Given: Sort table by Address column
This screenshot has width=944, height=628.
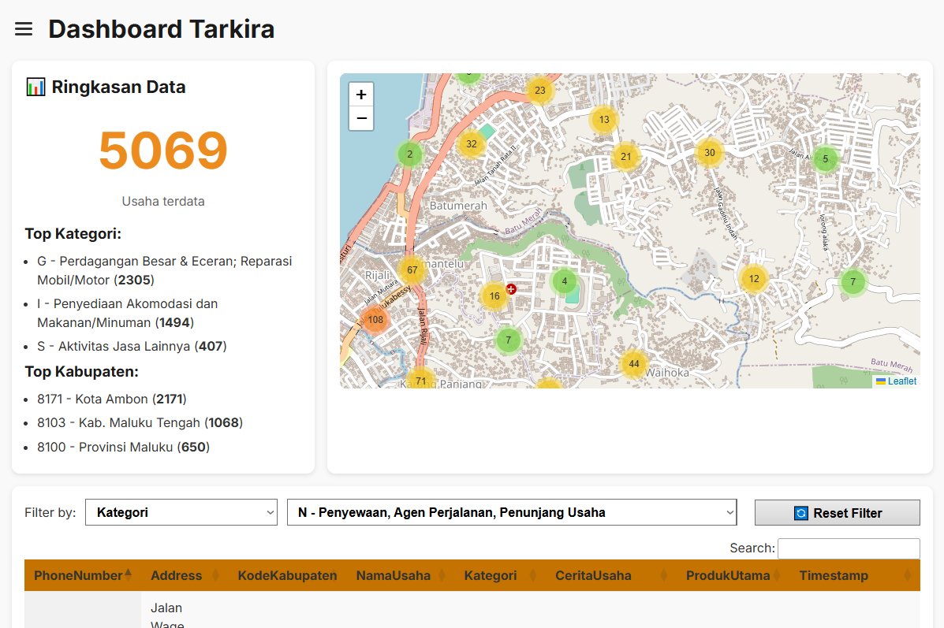Looking at the screenshot, I should coord(185,576).
